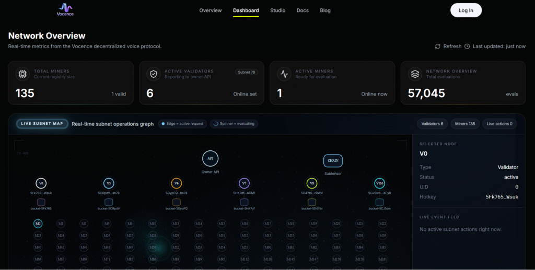Click the Log In button
This screenshot has width=535, height=270.
[466, 10]
